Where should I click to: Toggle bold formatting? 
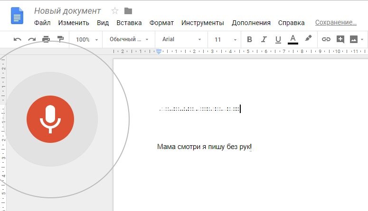249,39
